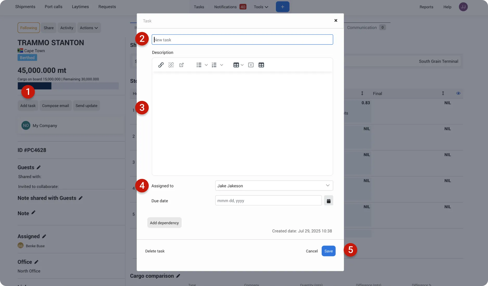Expand insert table options dropdown

pyautogui.click(x=242, y=65)
